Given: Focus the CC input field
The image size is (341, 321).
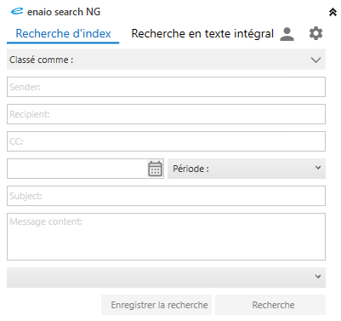Looking at the screenshot, I should 166,141.
